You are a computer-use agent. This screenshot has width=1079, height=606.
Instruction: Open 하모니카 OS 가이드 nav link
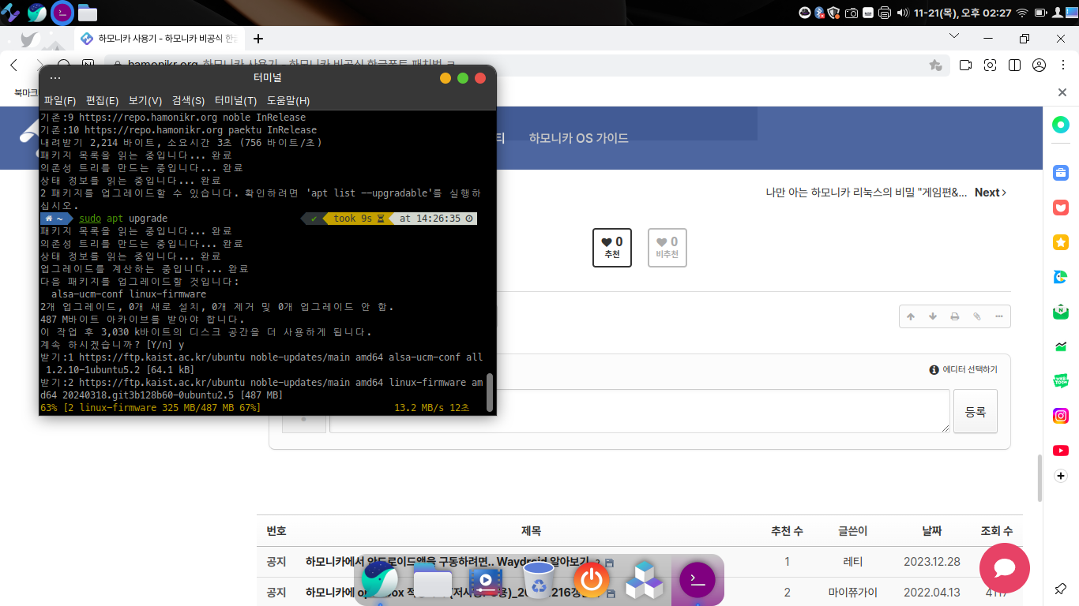click(579, 138)
